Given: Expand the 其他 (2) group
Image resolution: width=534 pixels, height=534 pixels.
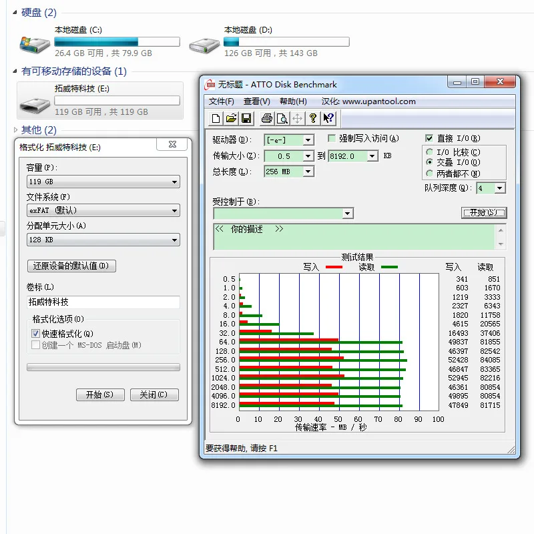Looking at the screenshot, I should pyautogui.click(x=15, y=129).
